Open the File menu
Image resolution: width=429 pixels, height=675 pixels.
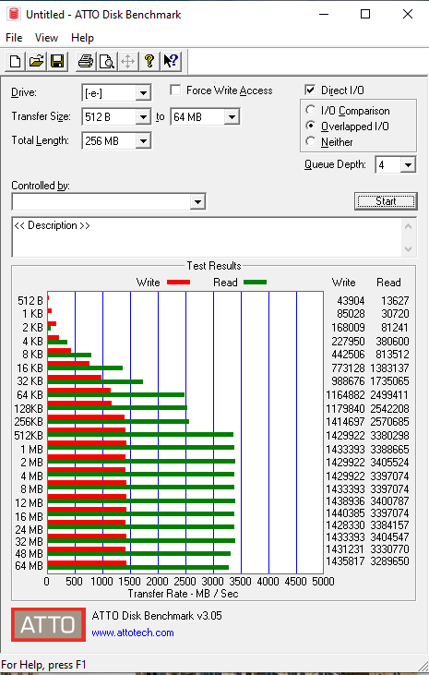[14, 38]
